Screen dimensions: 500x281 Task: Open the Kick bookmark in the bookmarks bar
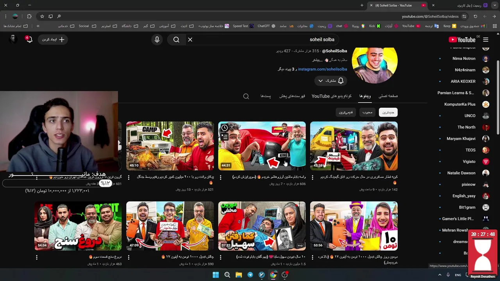(375, 26)
